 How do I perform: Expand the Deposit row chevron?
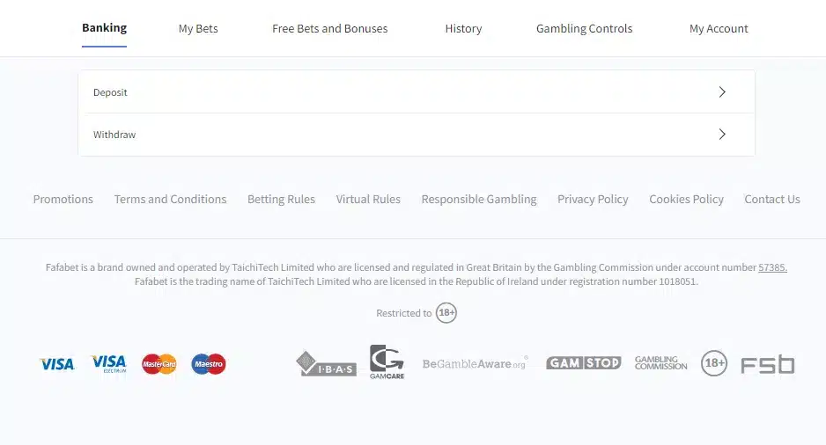722,92
